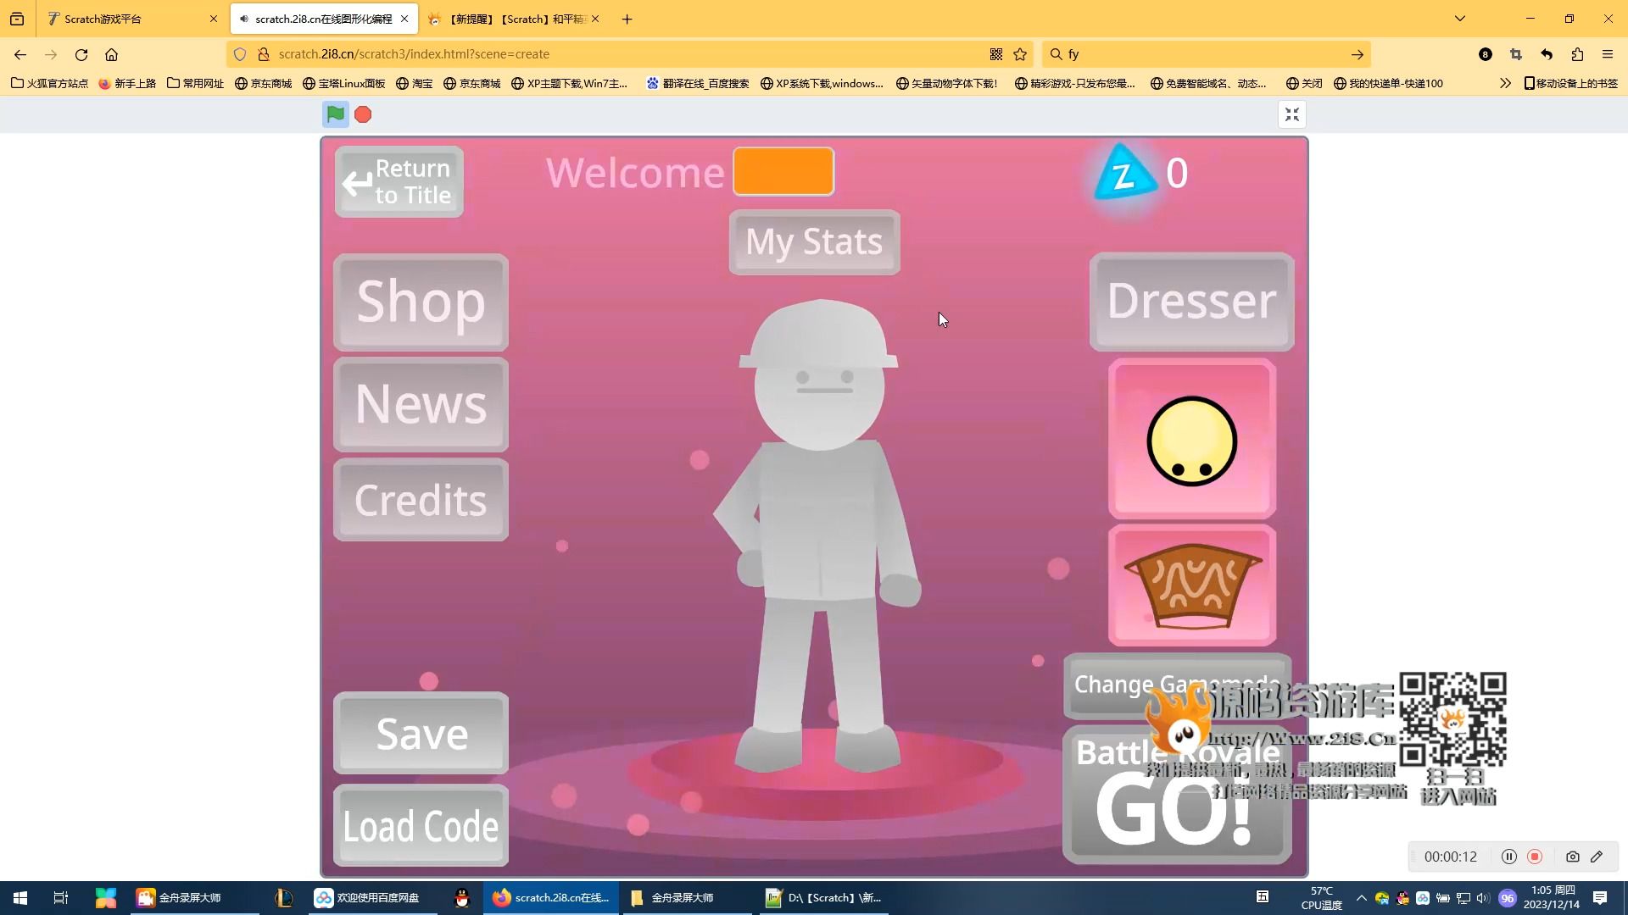The image size is (1628, 915).
Task: Open the list-all-tabs dropdown arrow
Action: (1460, 19)
